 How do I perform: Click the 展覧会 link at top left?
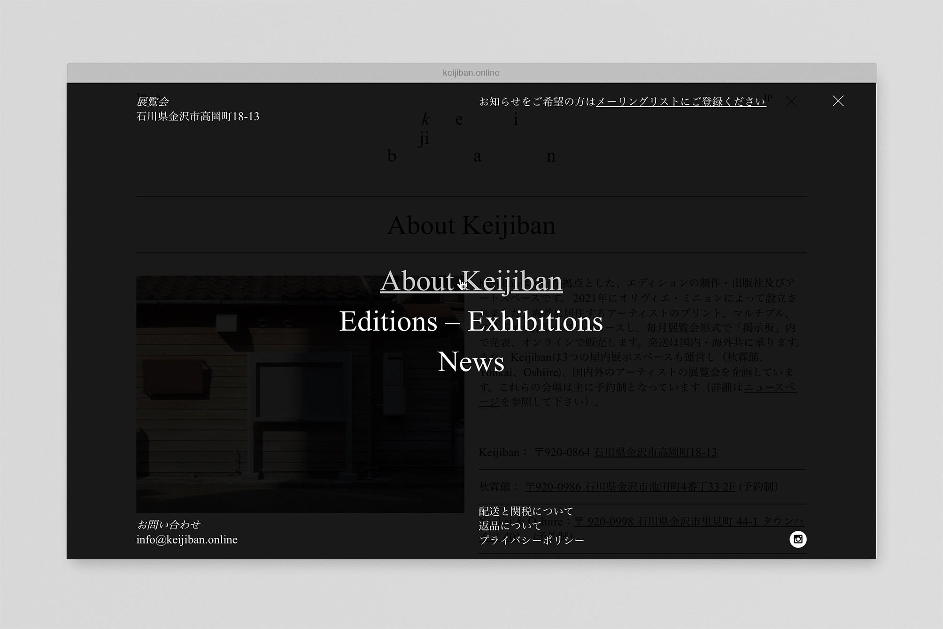click(x=153, y=101)
